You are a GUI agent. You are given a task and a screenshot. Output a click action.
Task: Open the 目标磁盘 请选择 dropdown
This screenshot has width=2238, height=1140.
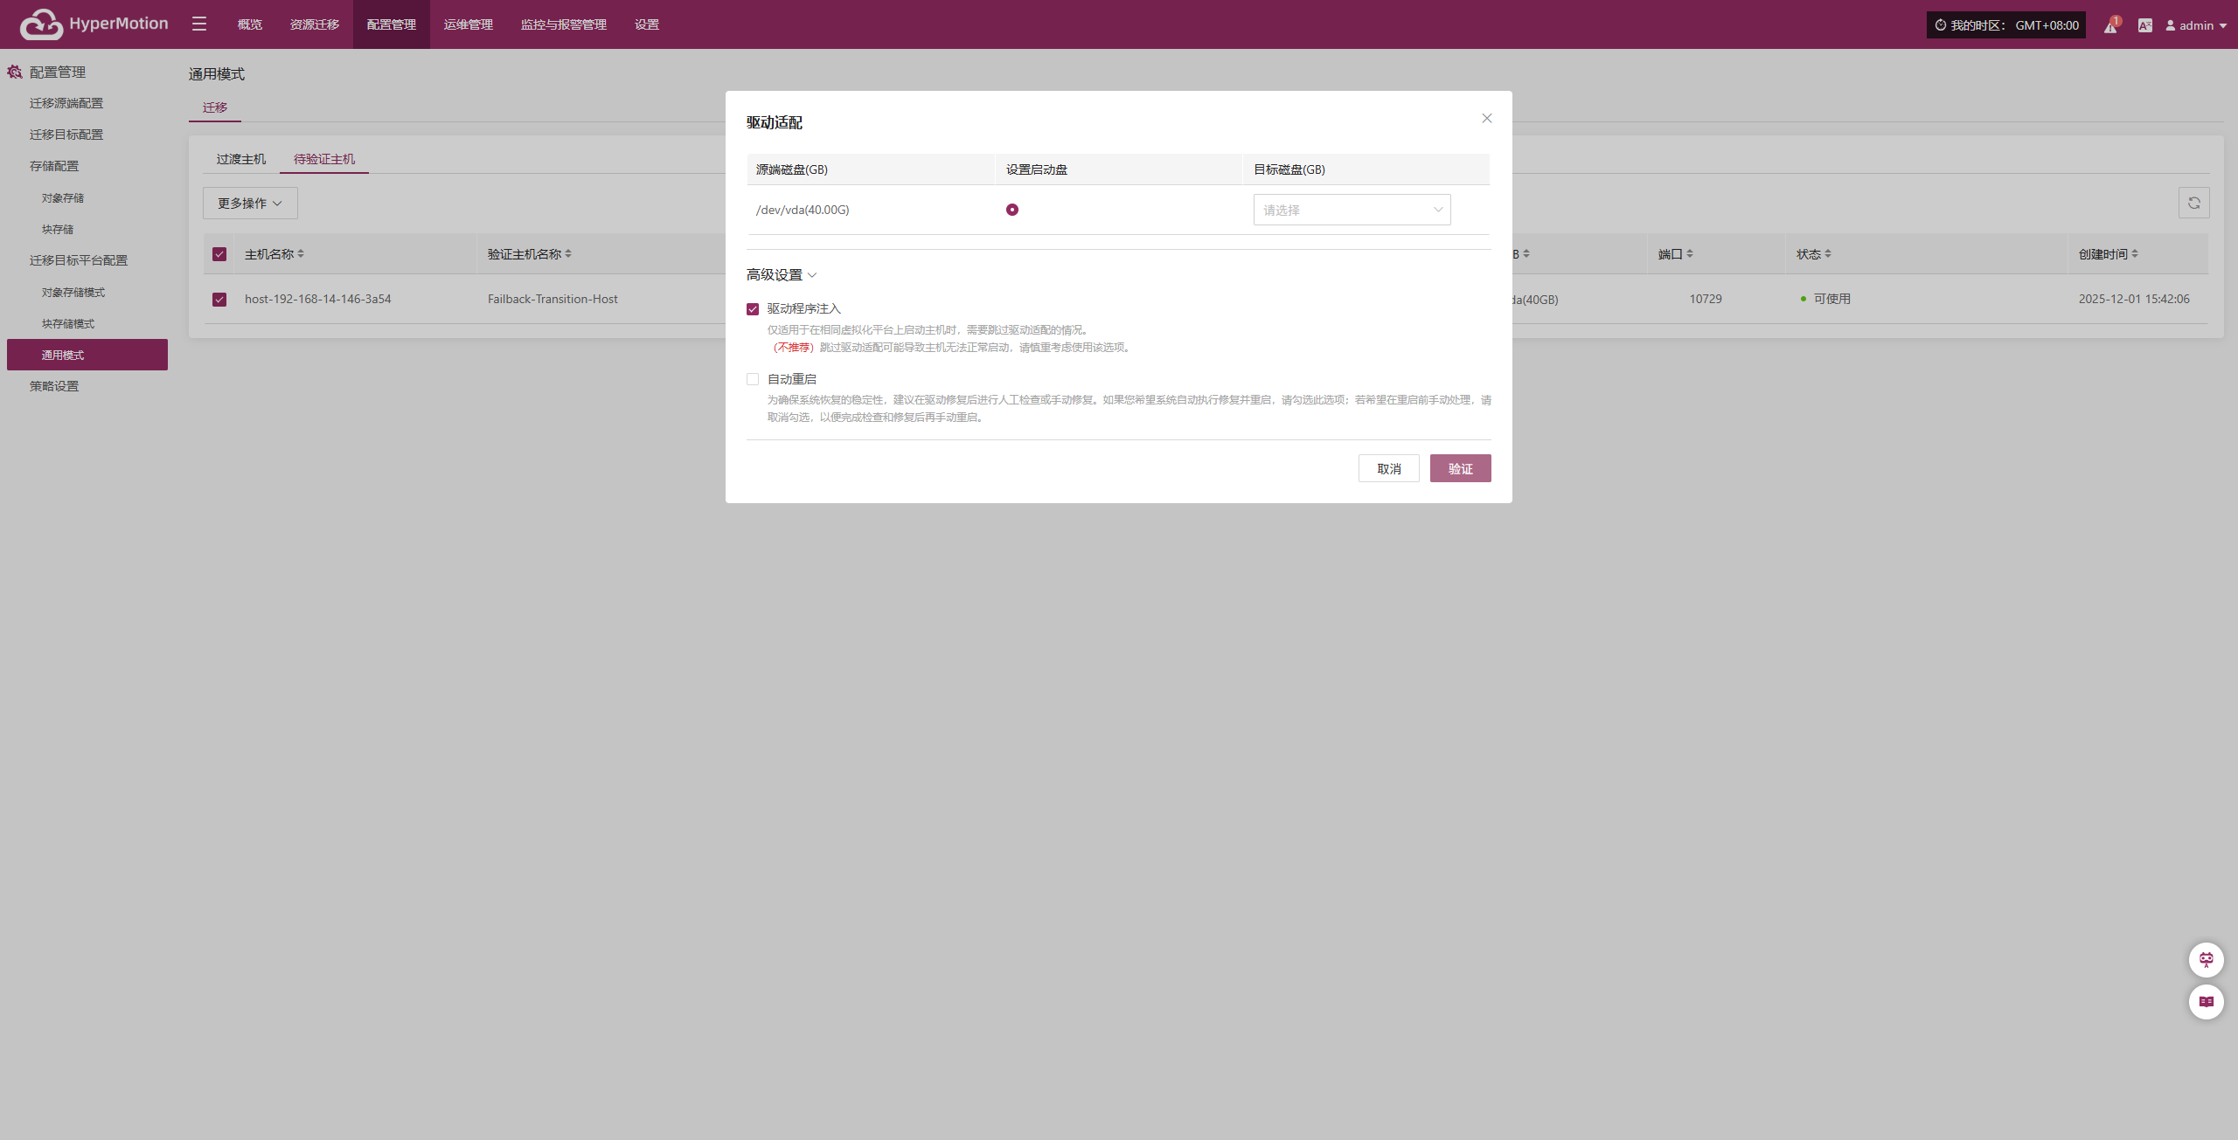(1352, 210)
